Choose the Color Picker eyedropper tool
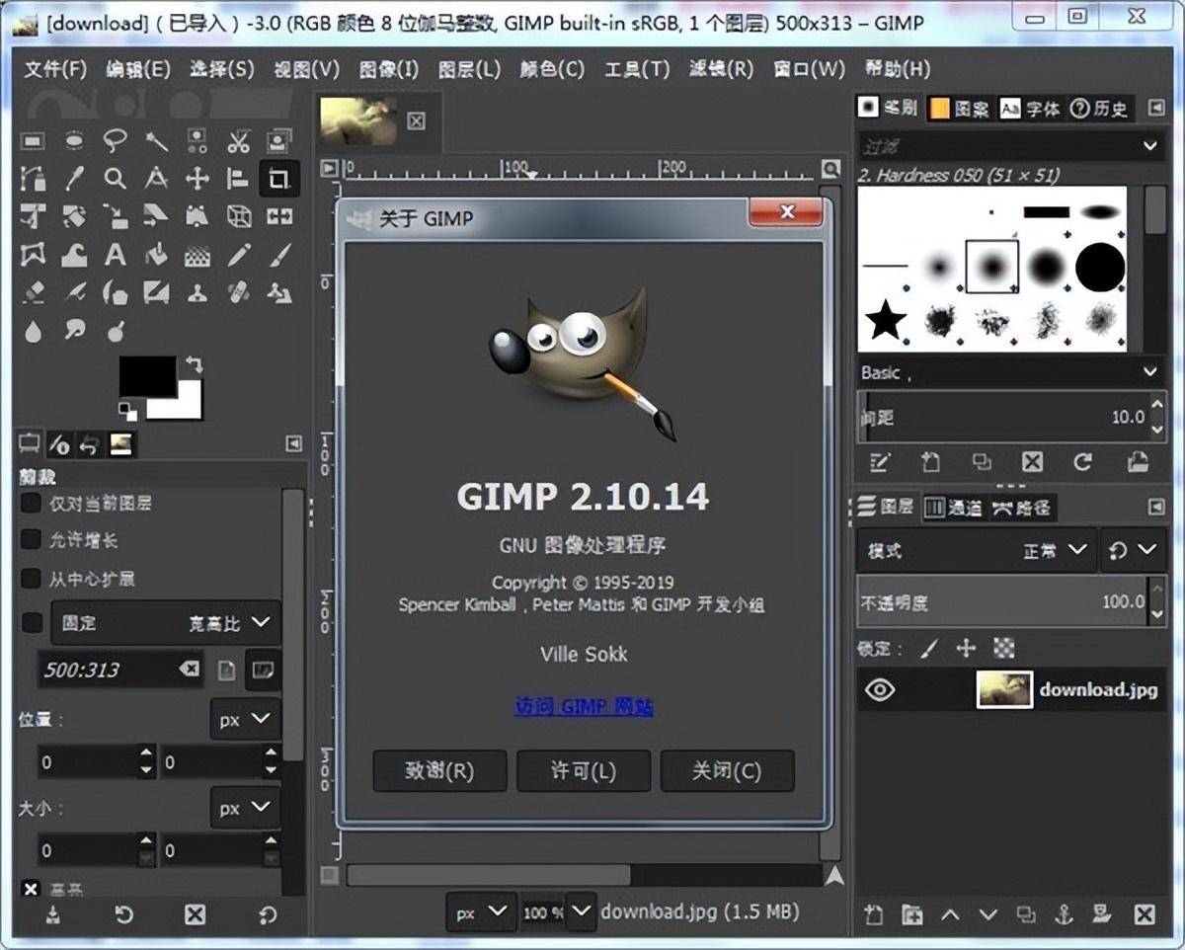This screenshot has height=950, width=1185. coord(74,179)
